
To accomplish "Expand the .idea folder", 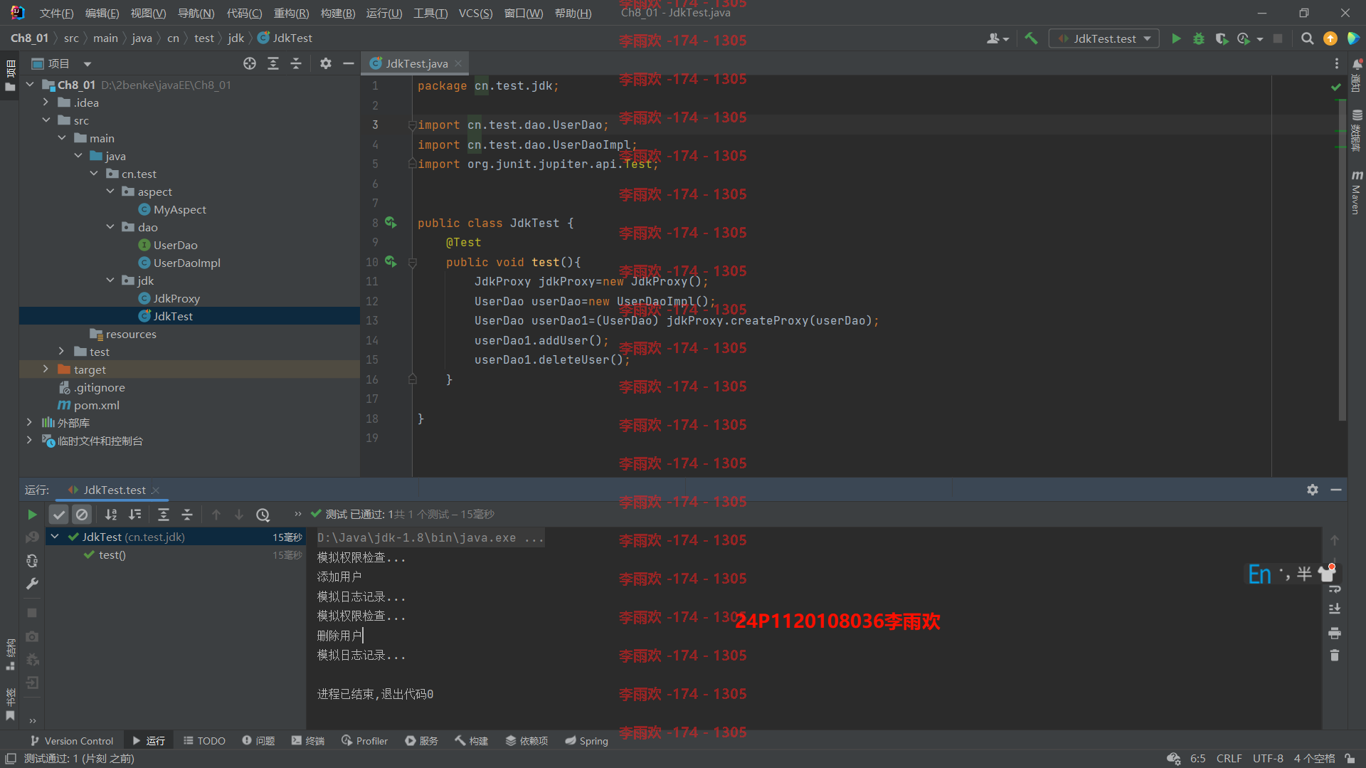I will [46, 102].
